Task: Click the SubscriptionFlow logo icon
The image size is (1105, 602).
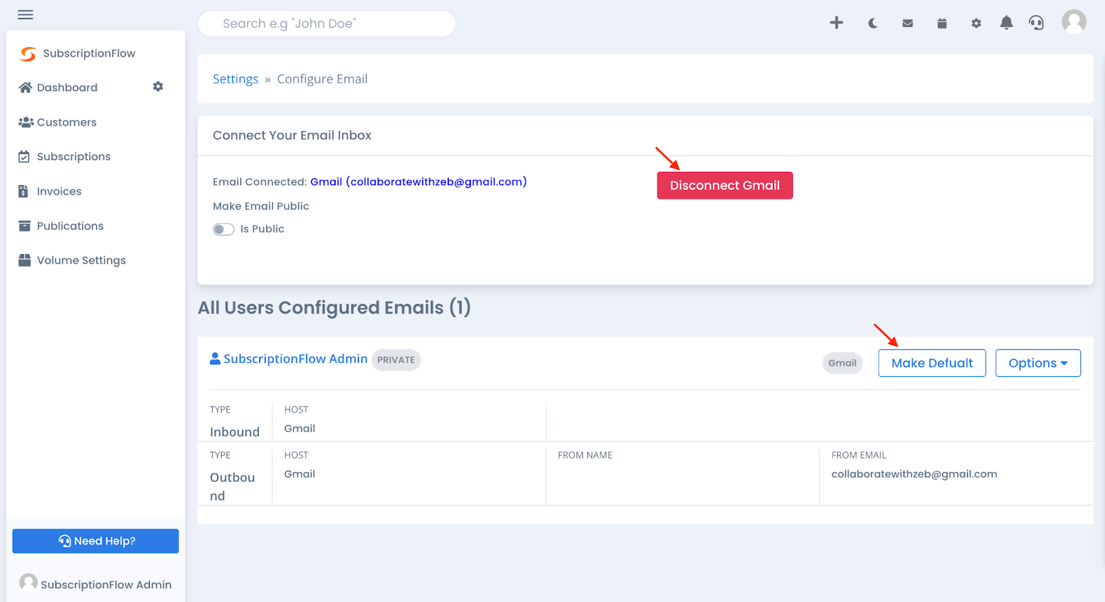Action: click(x=28, y=54)
